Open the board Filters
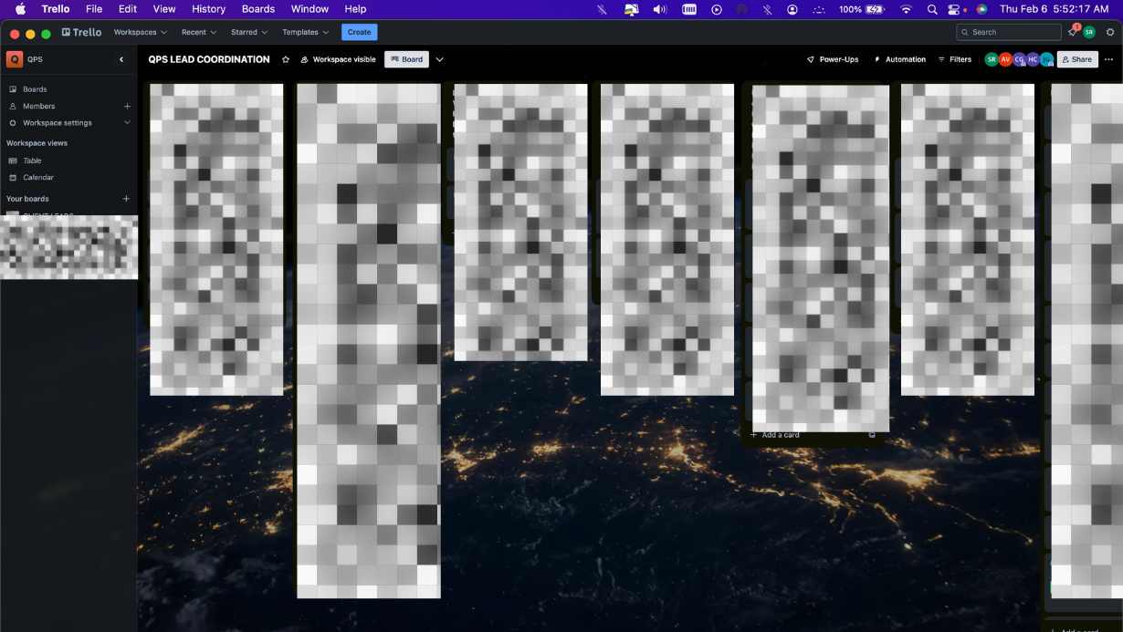 coord(955,59)
